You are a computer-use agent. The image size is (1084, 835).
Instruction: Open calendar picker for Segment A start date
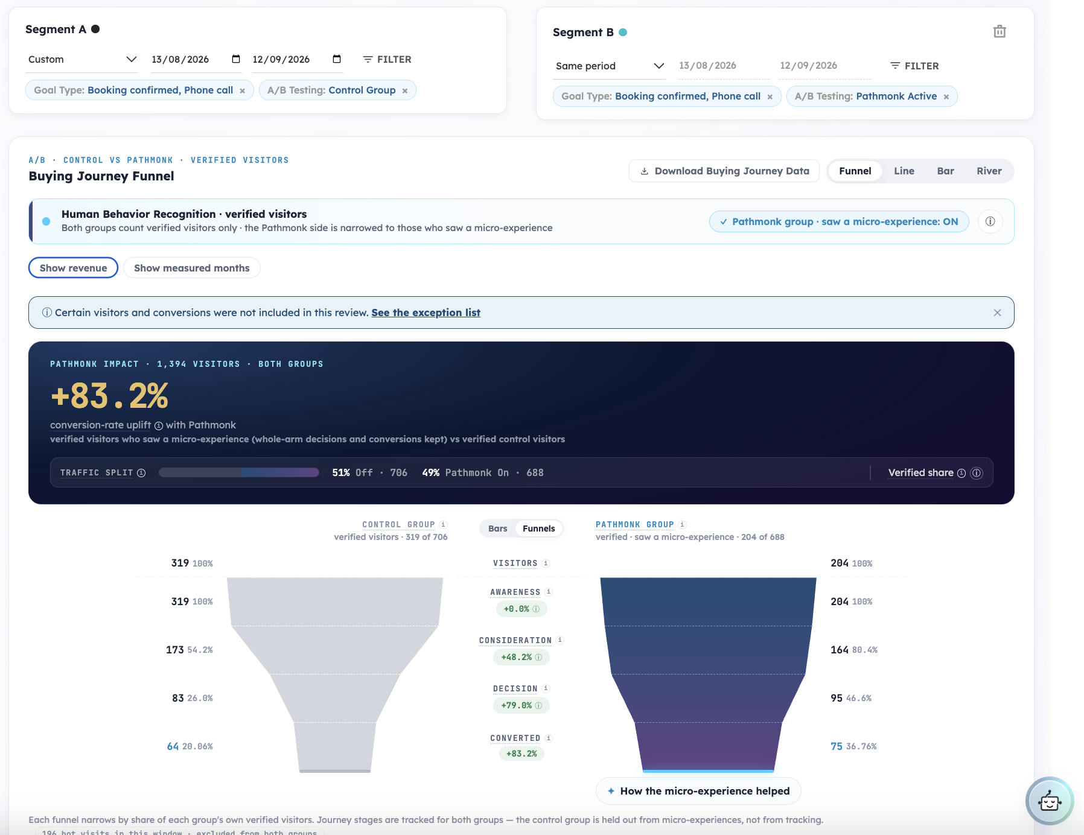(236, 59)
